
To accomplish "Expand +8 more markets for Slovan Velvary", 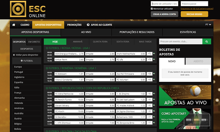I will coord(150,105).
